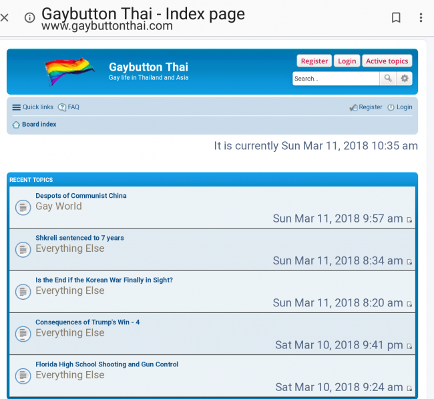
Task: Click the red Login button in header
Action: point(347,61)
